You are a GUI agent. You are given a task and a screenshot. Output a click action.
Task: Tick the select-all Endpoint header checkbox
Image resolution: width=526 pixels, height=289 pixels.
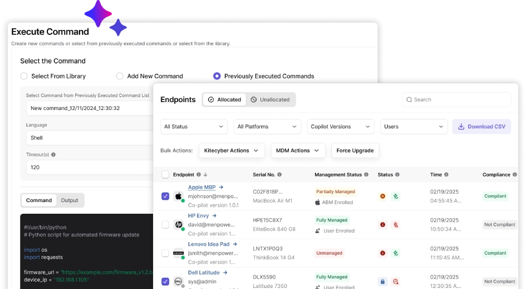[165, 175]
